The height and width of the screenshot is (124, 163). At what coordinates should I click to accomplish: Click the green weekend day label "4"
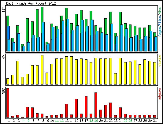pyautogui.click(x=24, y=121)
